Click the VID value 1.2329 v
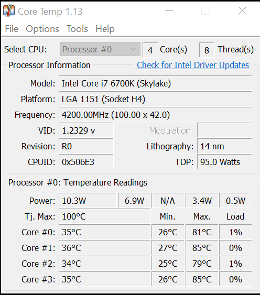 click(86, 130)
